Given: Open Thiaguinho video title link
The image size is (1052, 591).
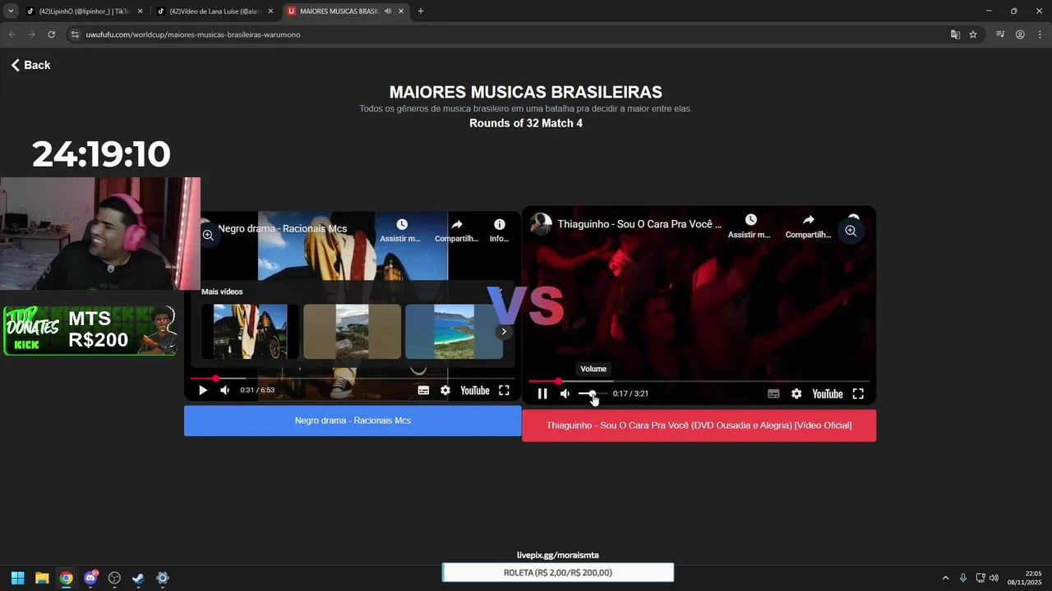Looking at the screenshot, I should [x=639, y=223].
